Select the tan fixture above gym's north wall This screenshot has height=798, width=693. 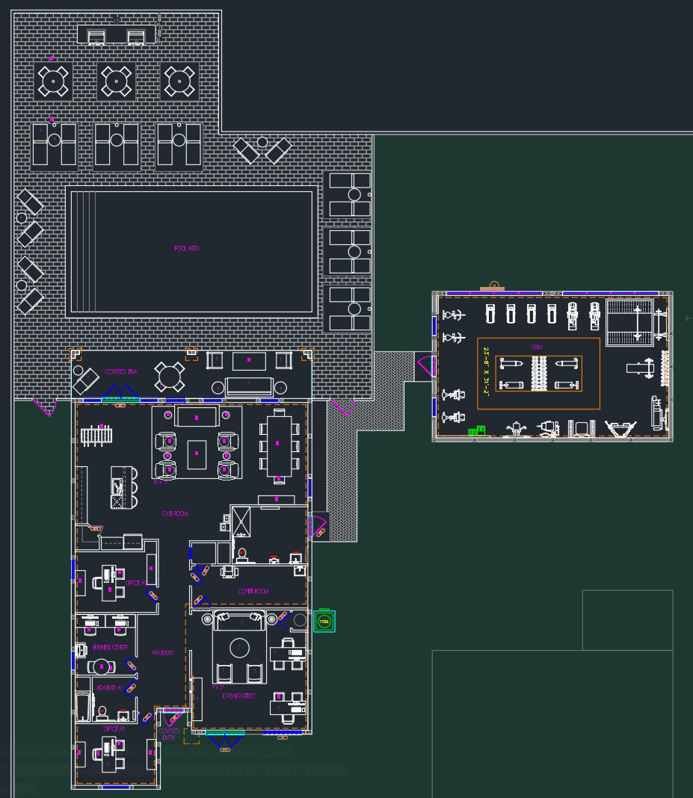493,287
